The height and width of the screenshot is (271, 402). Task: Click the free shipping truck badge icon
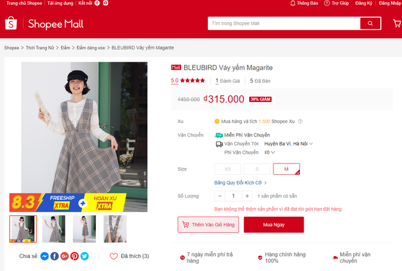[219, 135]
